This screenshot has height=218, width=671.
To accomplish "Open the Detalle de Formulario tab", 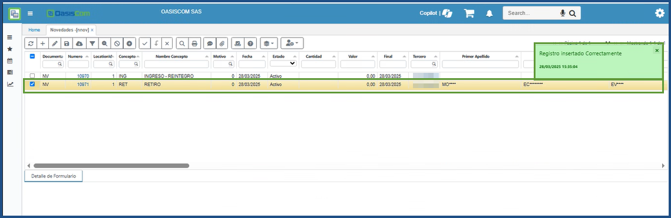I will pyautogui.click(x=54, y=176).
